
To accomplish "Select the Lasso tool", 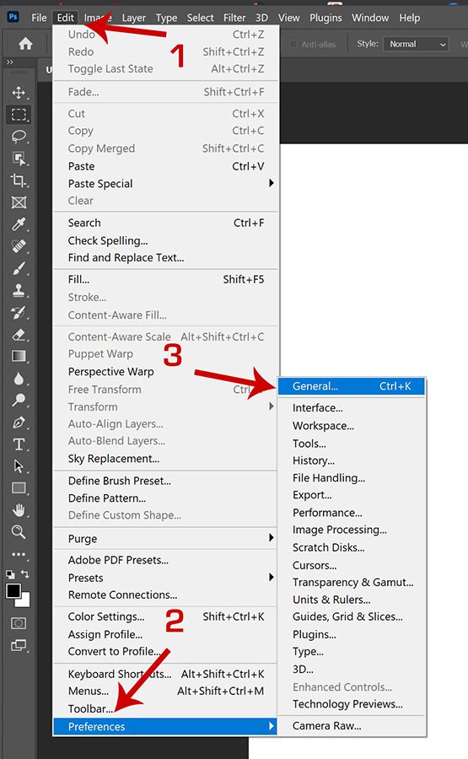I will (19, 137).
